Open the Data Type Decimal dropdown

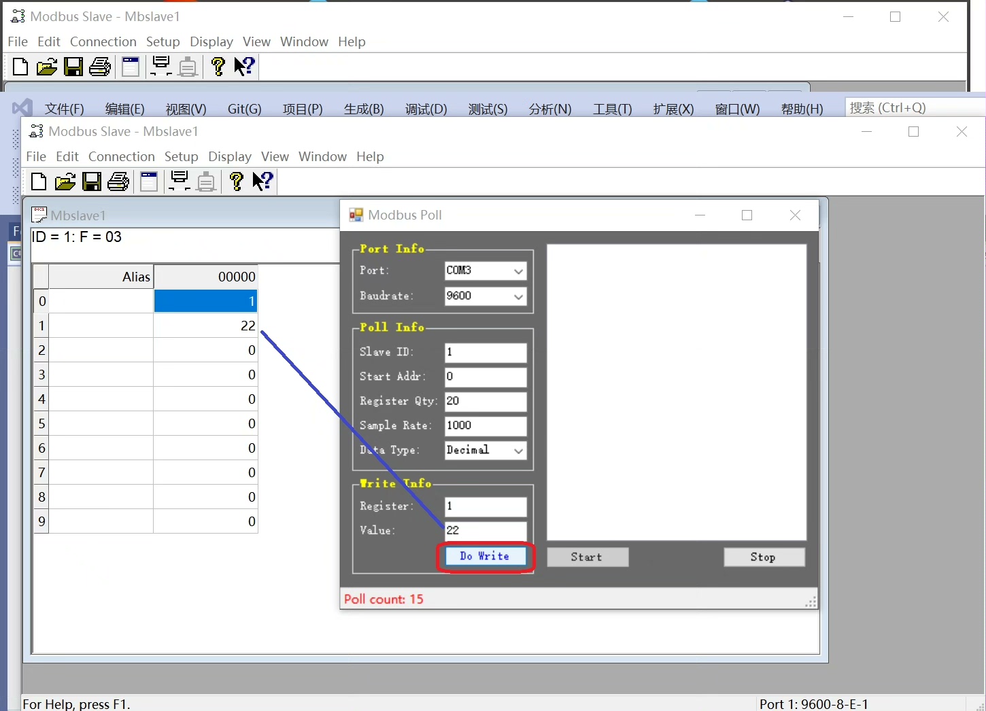pos(518,451)
